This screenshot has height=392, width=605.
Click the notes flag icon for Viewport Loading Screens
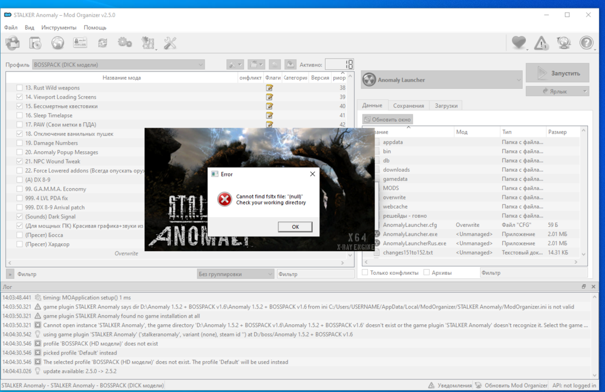(269, 97)
